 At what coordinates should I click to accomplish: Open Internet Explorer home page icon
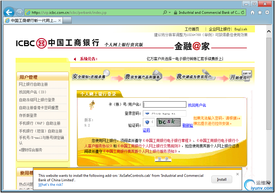pyautogui.click(x=253, y=12)
